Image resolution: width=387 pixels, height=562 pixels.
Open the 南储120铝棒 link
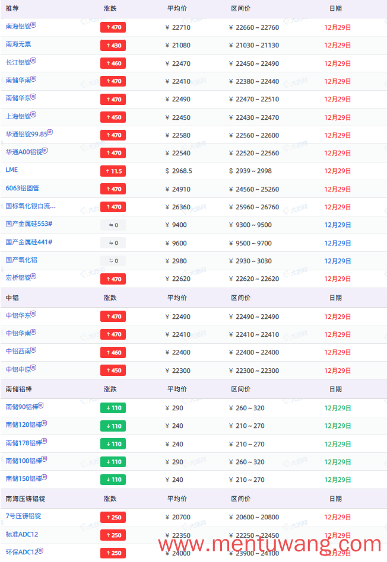(x=24, y=425)
